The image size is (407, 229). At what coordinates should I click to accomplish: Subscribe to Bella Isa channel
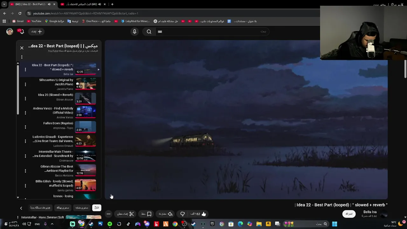pos(349,214)
